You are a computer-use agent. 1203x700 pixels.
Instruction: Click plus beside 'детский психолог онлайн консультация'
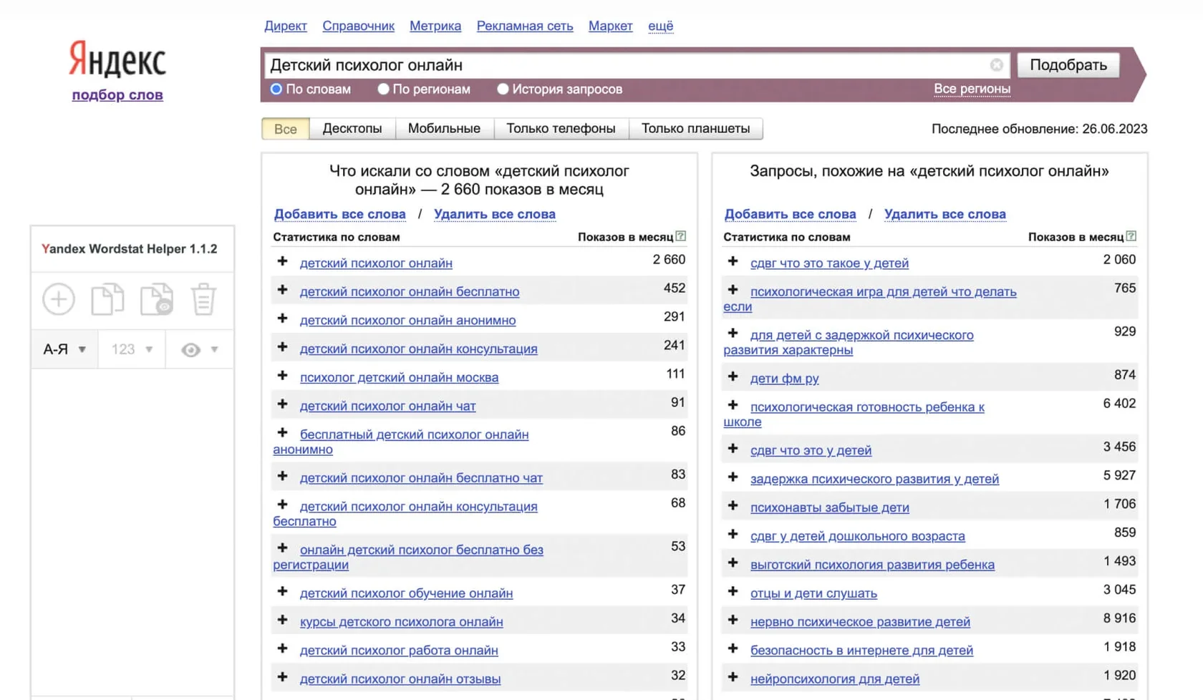tap(283, 348)
